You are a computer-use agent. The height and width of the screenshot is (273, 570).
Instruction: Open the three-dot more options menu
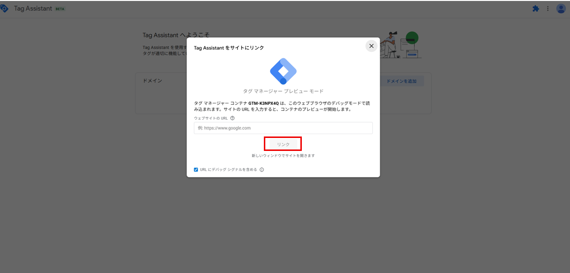[x=548, y=9]
